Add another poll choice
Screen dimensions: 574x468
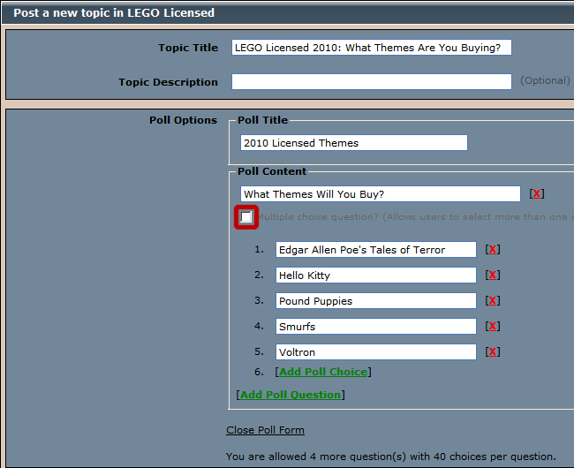coord(323,372)
